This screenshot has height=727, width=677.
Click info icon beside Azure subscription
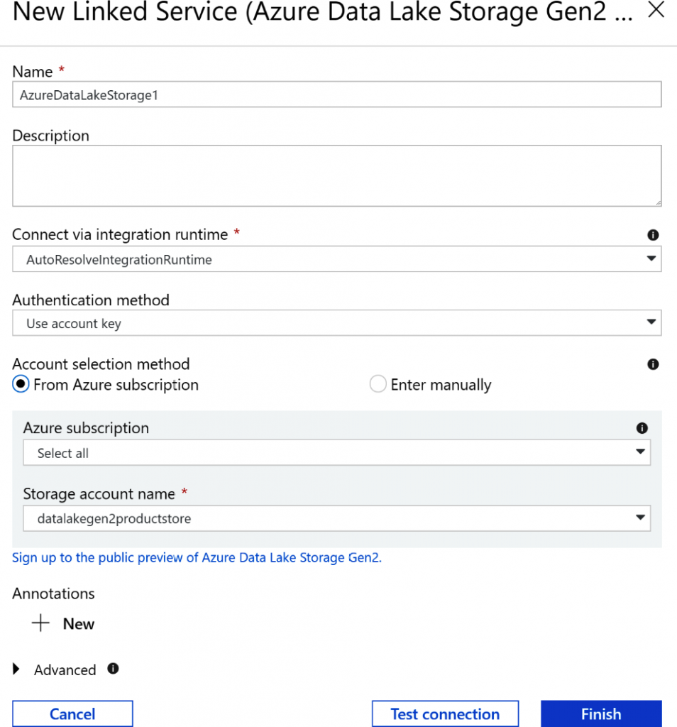[x=642, y=428]
